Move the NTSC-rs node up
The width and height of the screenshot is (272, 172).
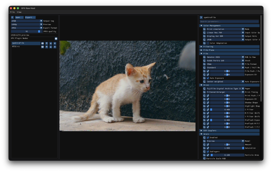point(47,47)
